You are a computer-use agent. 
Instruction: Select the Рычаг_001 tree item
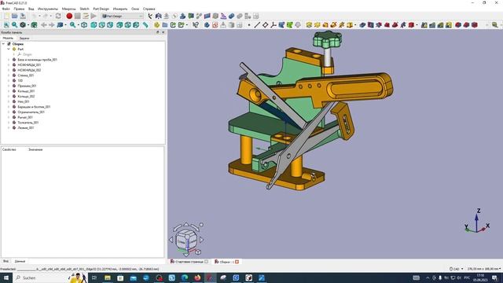(x=25, y=117)
